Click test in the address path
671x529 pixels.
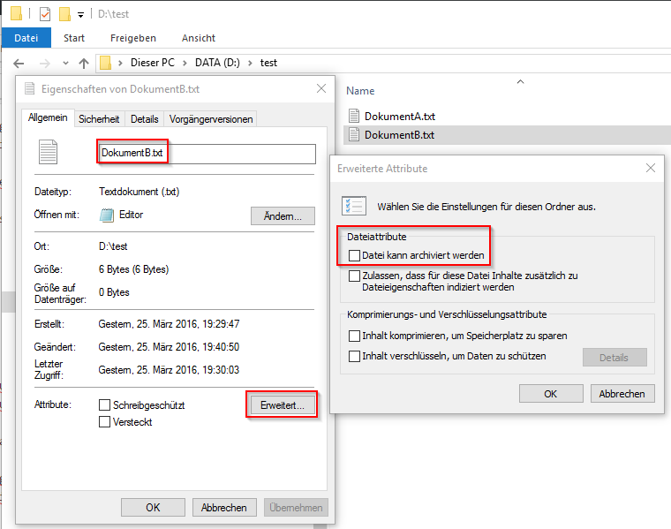click(268, 63)
